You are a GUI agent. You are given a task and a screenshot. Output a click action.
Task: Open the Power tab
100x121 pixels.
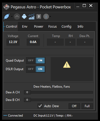click(x=39, y=27)
